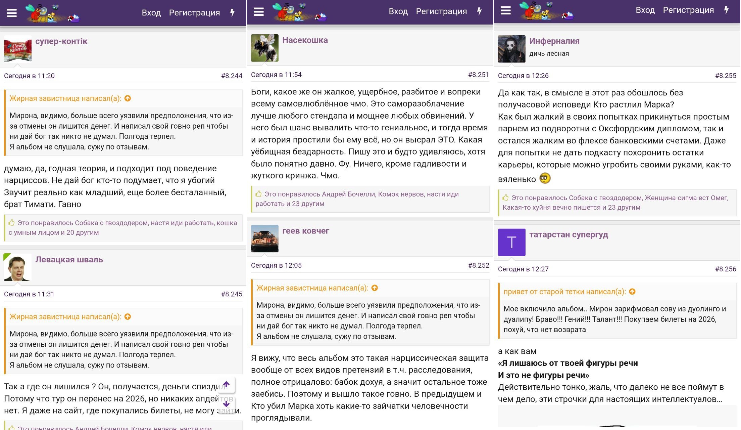Click scroll-up arrow button
Viewport: 741px width, 430px height.
pyautogui.click(x=226, y=384)
